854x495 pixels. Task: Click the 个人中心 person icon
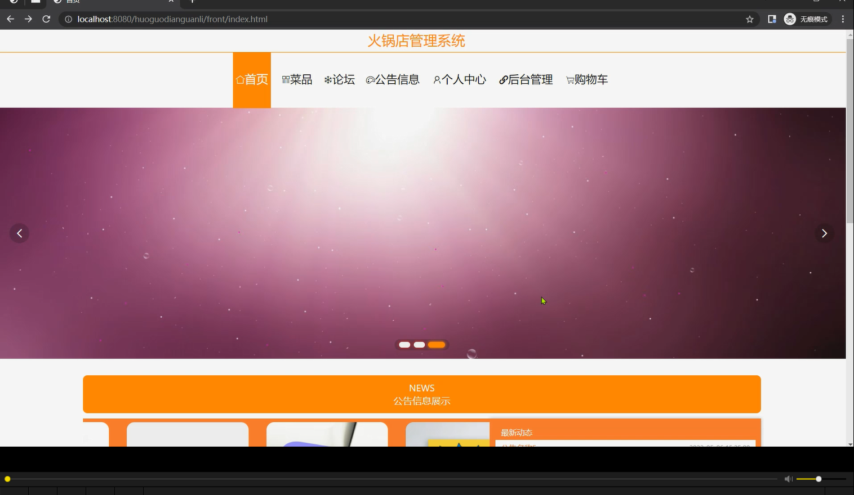(x=437, y=79)
